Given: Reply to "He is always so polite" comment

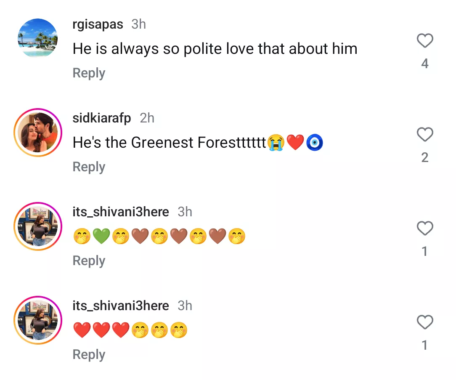Looking at the screenshot, I should click(x=89, y=73).
